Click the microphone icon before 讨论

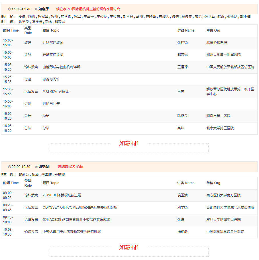click(x=2, y=16)
